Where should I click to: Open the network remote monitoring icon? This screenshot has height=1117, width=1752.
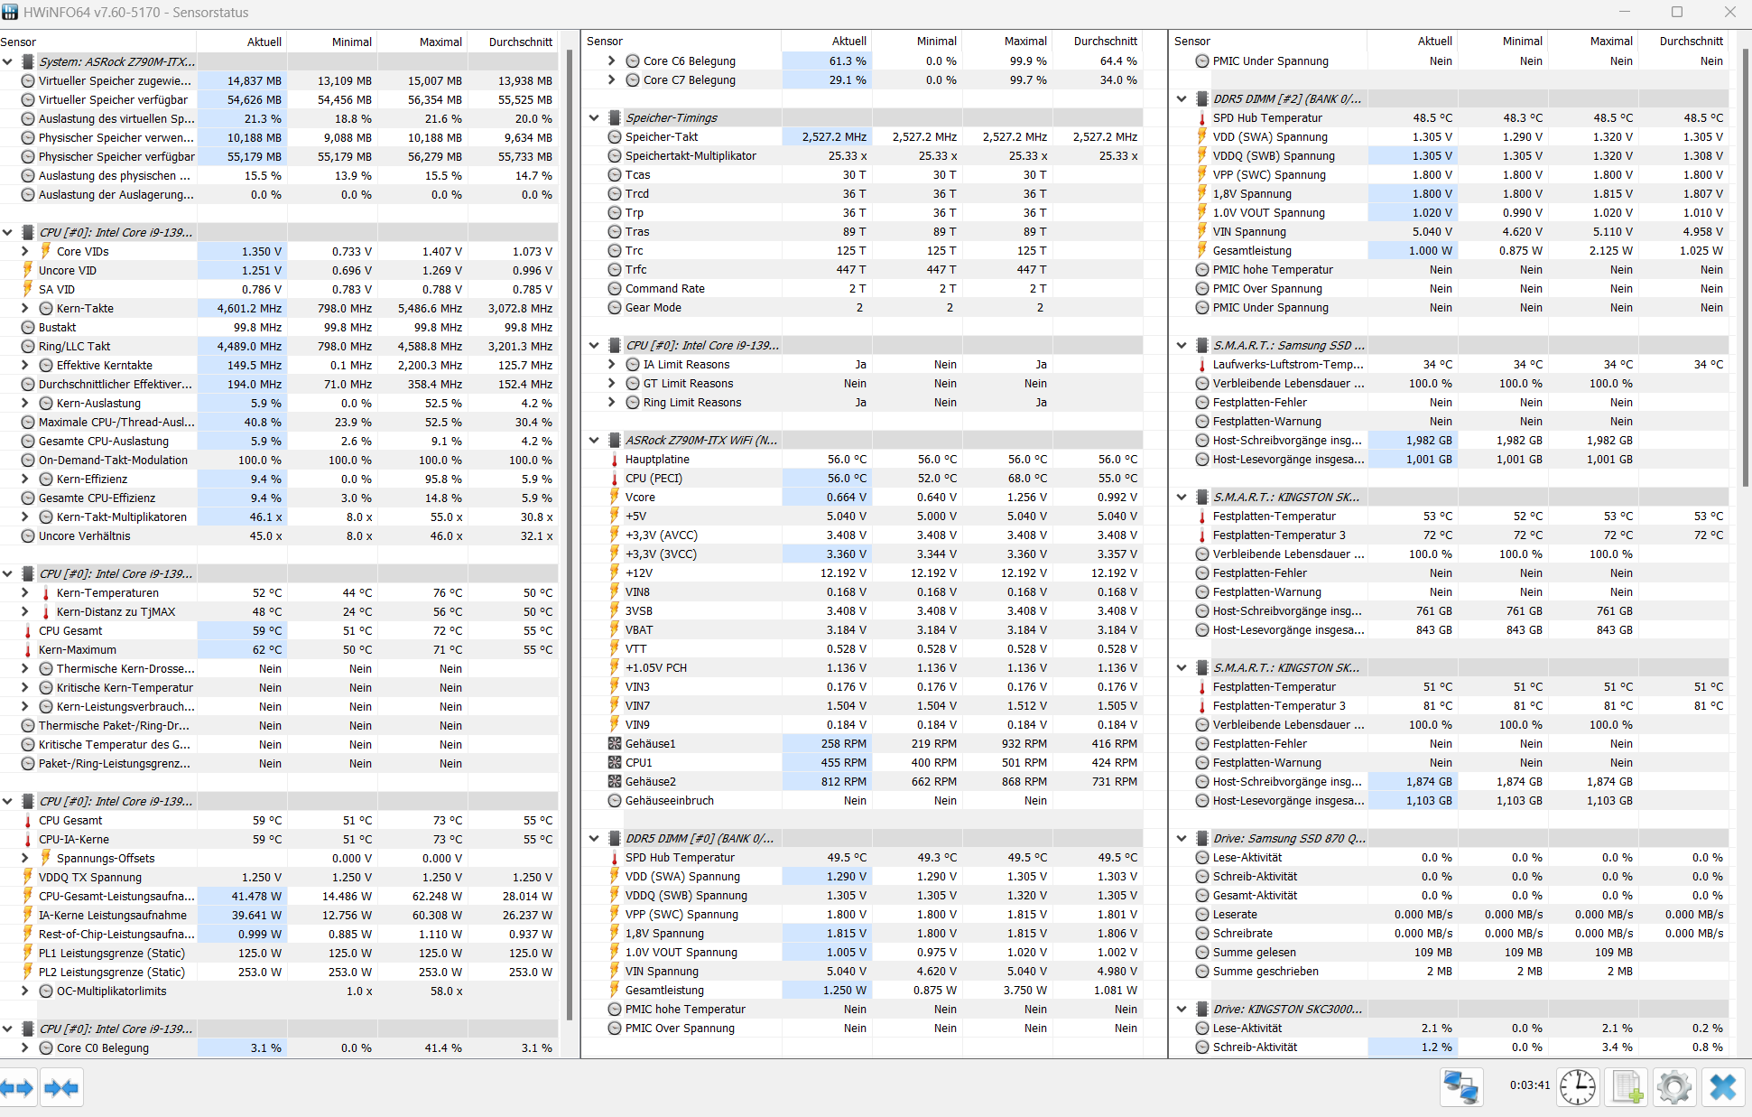coord(1461,1087)
